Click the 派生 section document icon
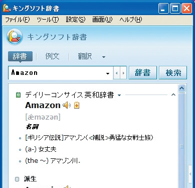The image size is (195, 188). point(17,179)
